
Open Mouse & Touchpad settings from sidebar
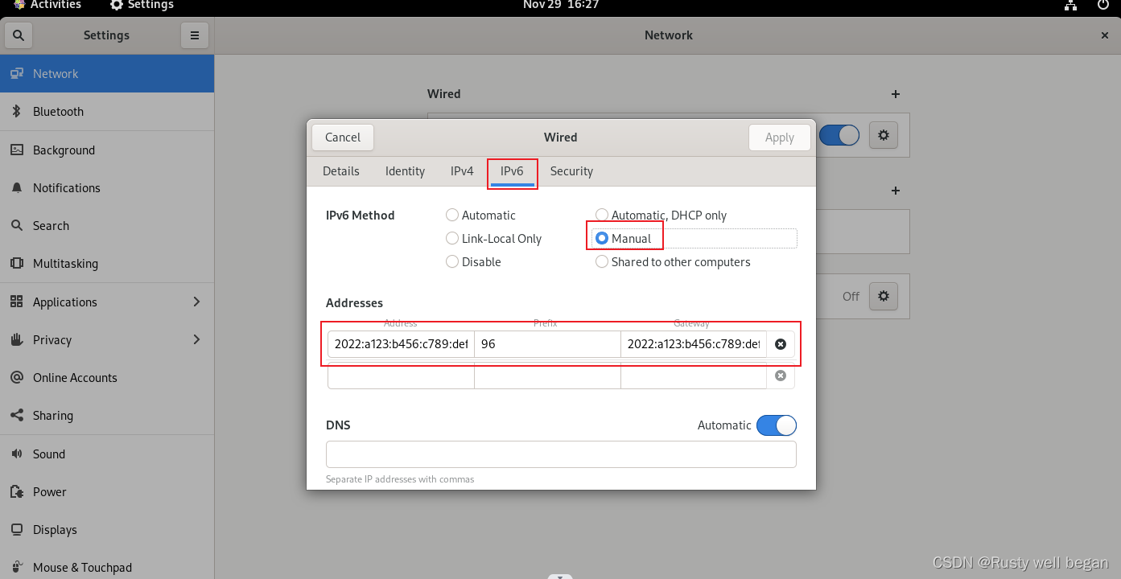click(x=107, y=568)
